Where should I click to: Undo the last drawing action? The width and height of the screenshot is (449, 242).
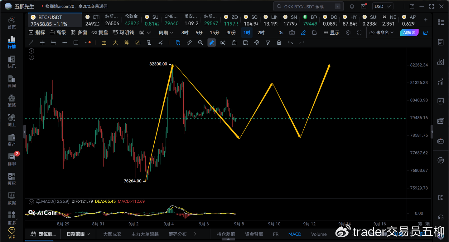[x=290, y=43]
